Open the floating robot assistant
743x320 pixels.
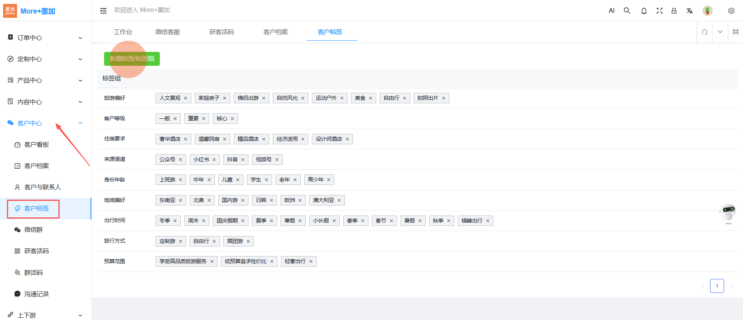(728, 212)
